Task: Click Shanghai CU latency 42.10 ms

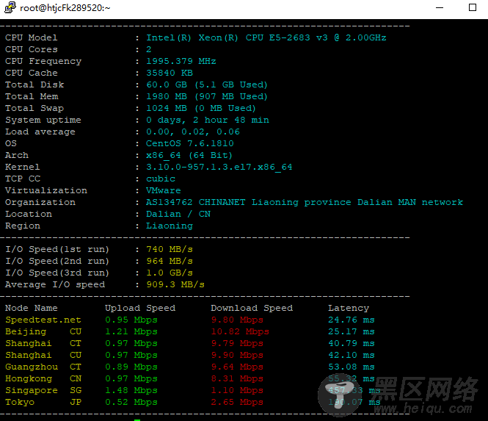Action: pyautogui.click(x=352, y=356)
